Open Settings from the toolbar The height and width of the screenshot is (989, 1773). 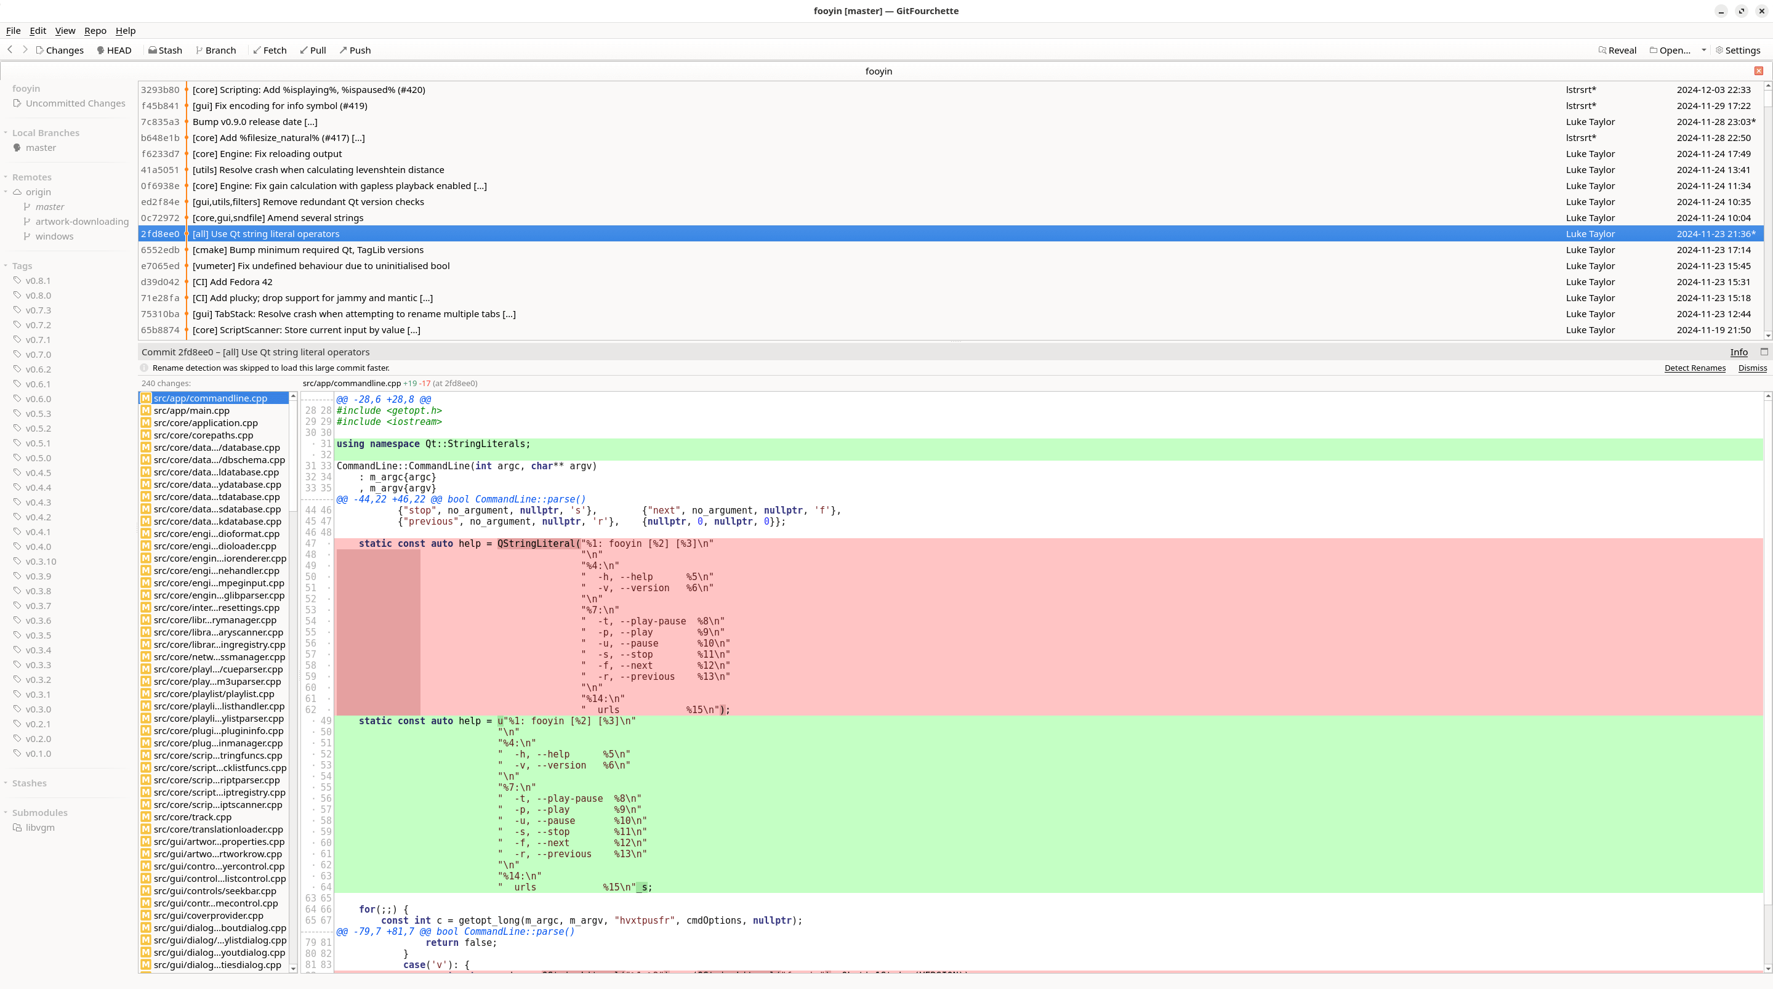coord(1737,50)
